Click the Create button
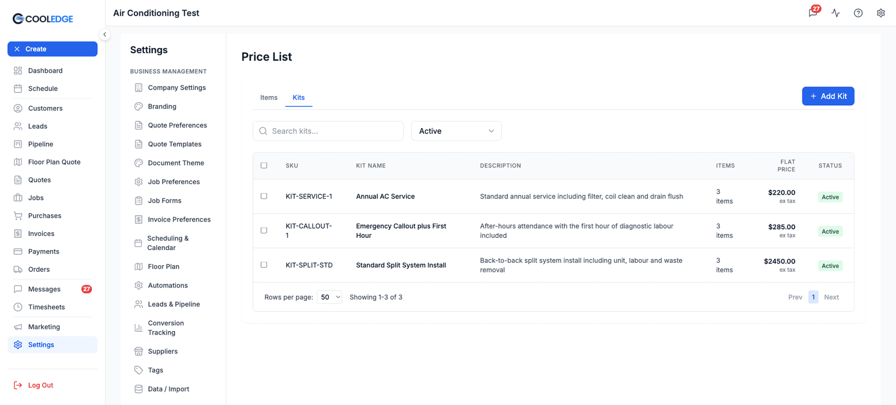Screen dimensions: 896x405 point(53,49)
